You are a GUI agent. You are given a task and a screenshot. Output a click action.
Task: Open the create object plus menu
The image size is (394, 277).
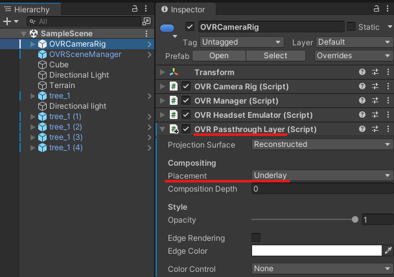[x=11, y=21]
